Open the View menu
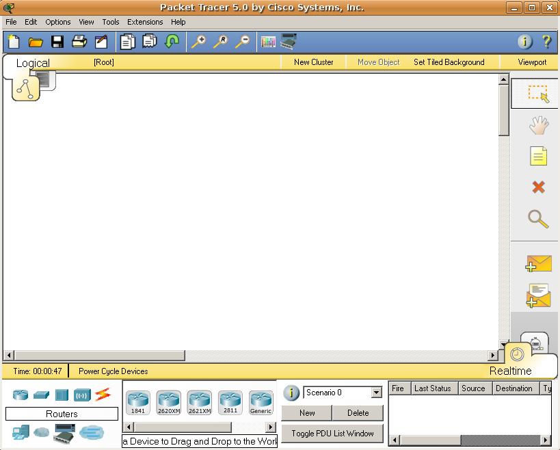 86,22
